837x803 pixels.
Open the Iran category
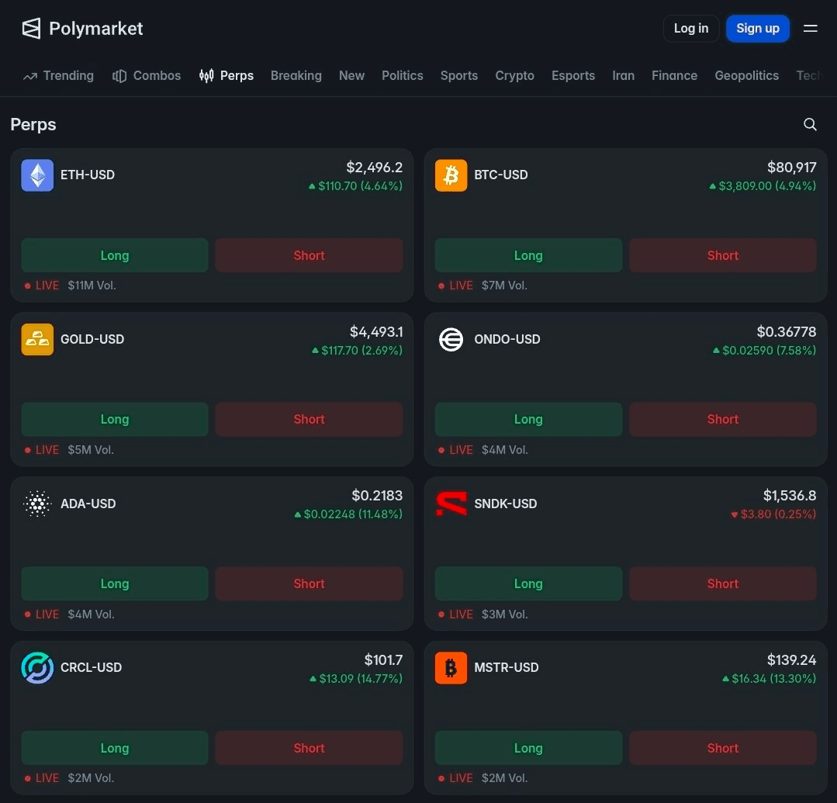coord(624,76)
